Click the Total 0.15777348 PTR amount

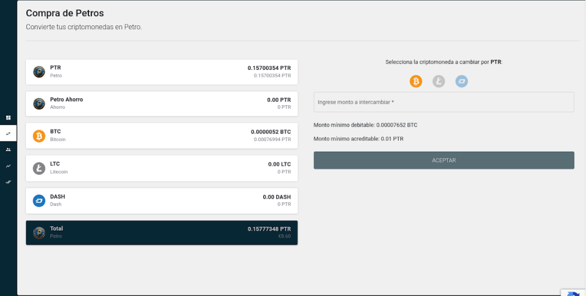269,229
